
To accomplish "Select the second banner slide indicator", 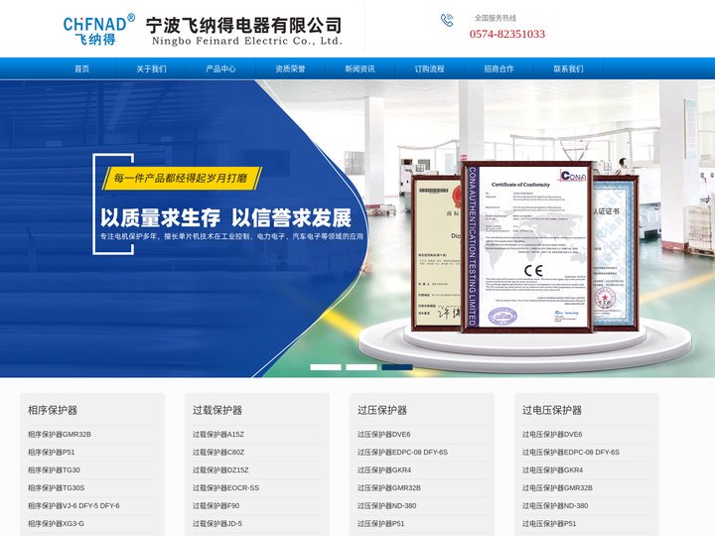I will pyautogui.click(x=361, y=367).
